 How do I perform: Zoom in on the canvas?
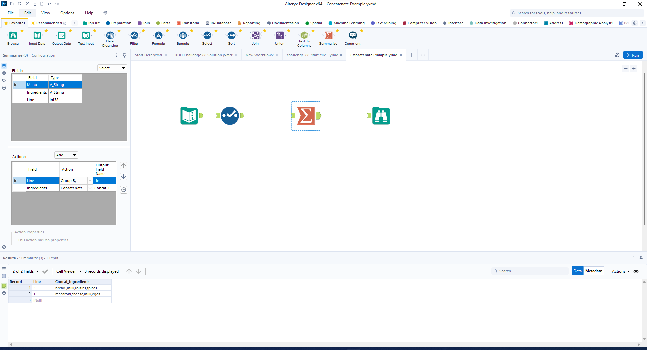[x=634, y=68]
